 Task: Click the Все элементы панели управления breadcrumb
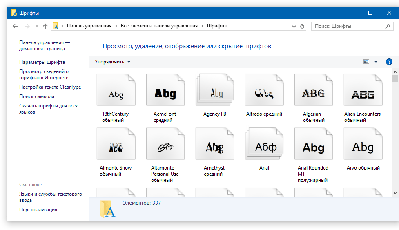point(159,26)
